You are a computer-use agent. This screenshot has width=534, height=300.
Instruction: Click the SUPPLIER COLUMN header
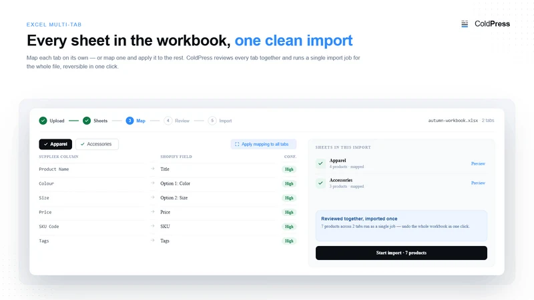(59, 157)
